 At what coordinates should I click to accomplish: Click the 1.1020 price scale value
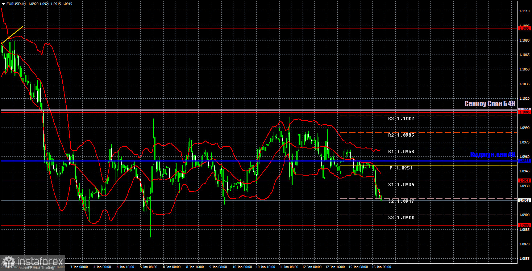pyautogui.click(x=525, y=98)
